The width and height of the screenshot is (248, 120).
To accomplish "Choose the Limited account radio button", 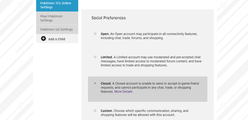I will click(x=95, y=57).
